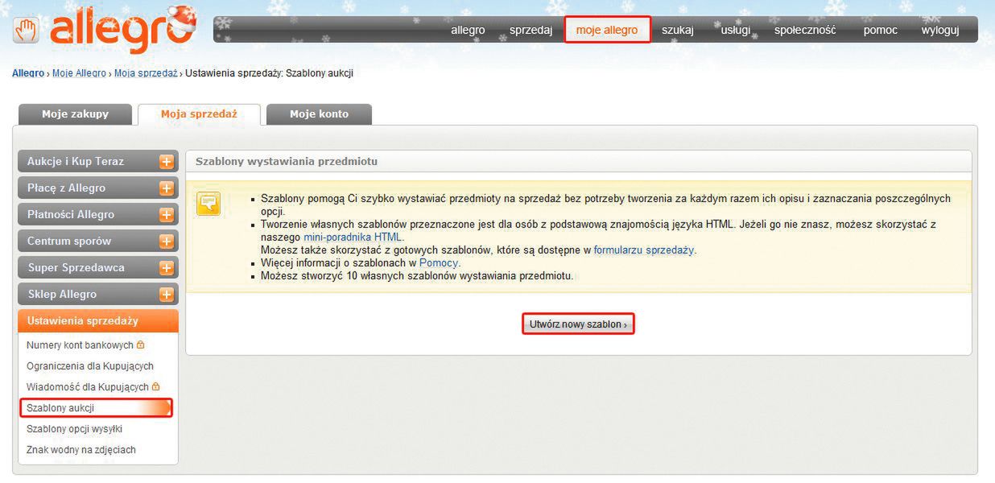Image resolution: width=995 pixels, height=483 pixels.
Task: Expand Aukcje i Kup Teraz section
Action: (167, 162)
